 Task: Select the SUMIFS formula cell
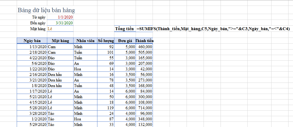(213, 29)
